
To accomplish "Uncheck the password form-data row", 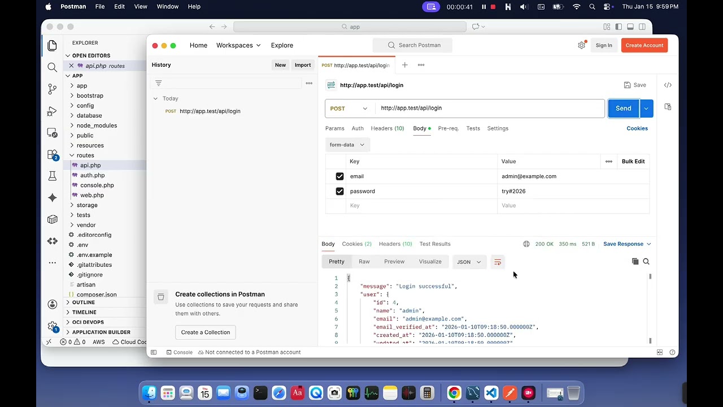I will click(x=339, y=191).
